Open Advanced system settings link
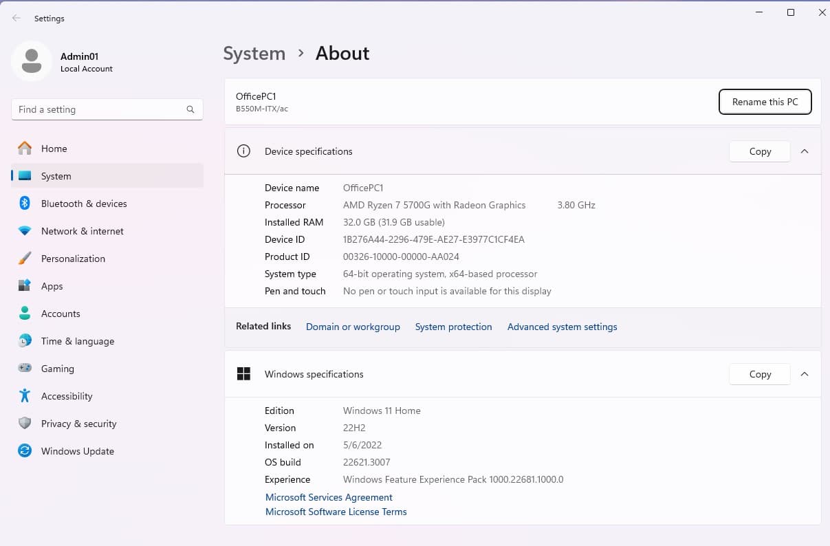Image resolution: width=830 pixels, height=546 pixels. [x=563, y=327]
